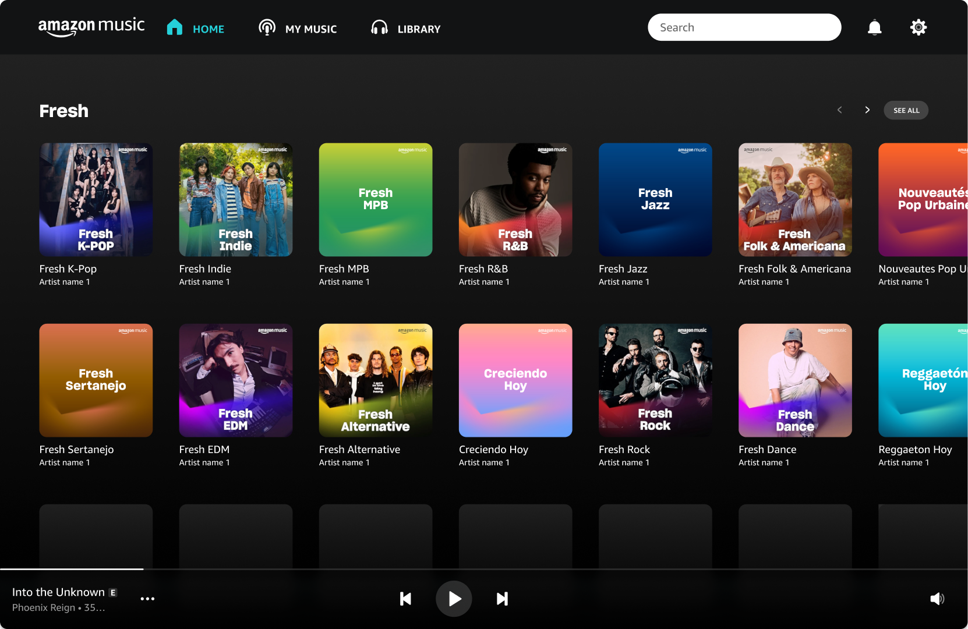Image resolution: width=968 pixels, height=629 pixels.
Task: Skip to the previous track
Action: coord(405,599)
